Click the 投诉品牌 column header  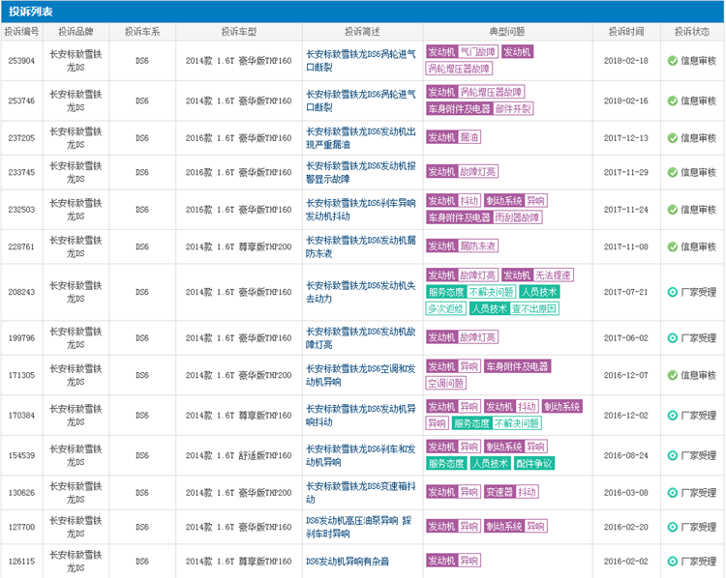[x=76, y=32]
